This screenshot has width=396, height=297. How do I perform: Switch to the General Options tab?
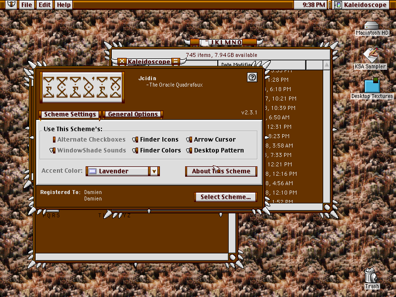pyautogui.click(x=133, y=114)
